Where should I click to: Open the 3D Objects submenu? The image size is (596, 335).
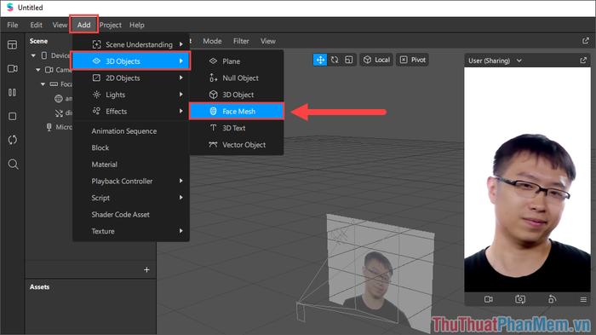(131, 61)
